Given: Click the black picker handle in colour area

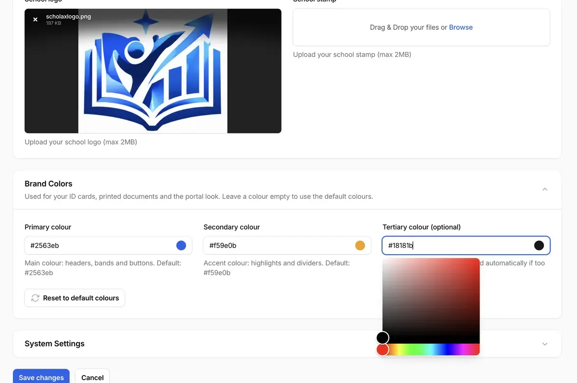Looking at the screenshot, I should pyautogui.click(x=383, y=337).
